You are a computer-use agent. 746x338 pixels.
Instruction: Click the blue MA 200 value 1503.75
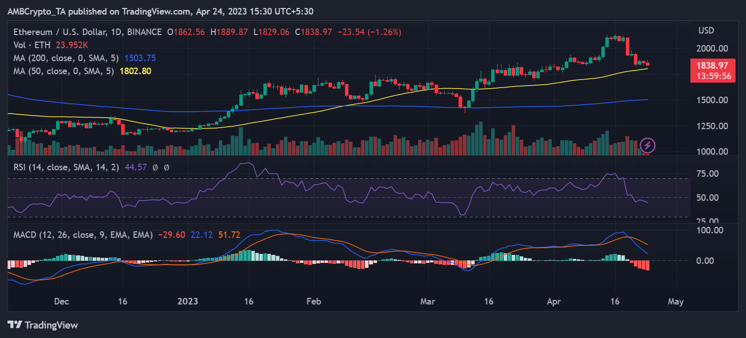138,58
